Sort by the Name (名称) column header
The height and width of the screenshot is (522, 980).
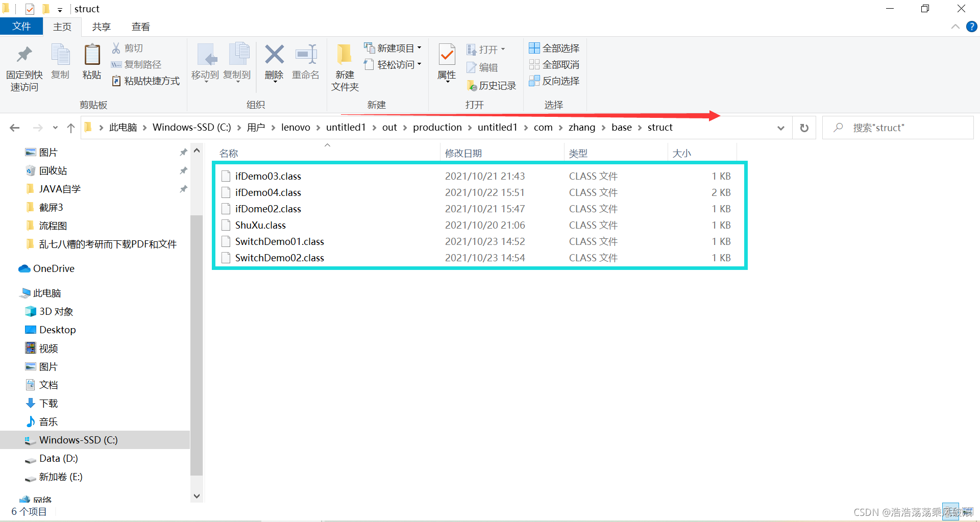[327, 153]
